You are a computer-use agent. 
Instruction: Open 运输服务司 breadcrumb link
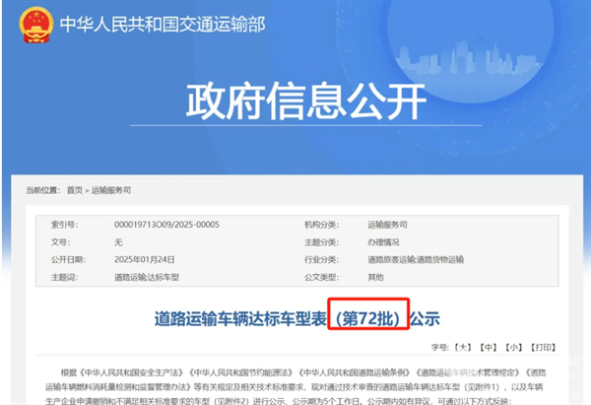pyautogui.click(x=111, y=189)
